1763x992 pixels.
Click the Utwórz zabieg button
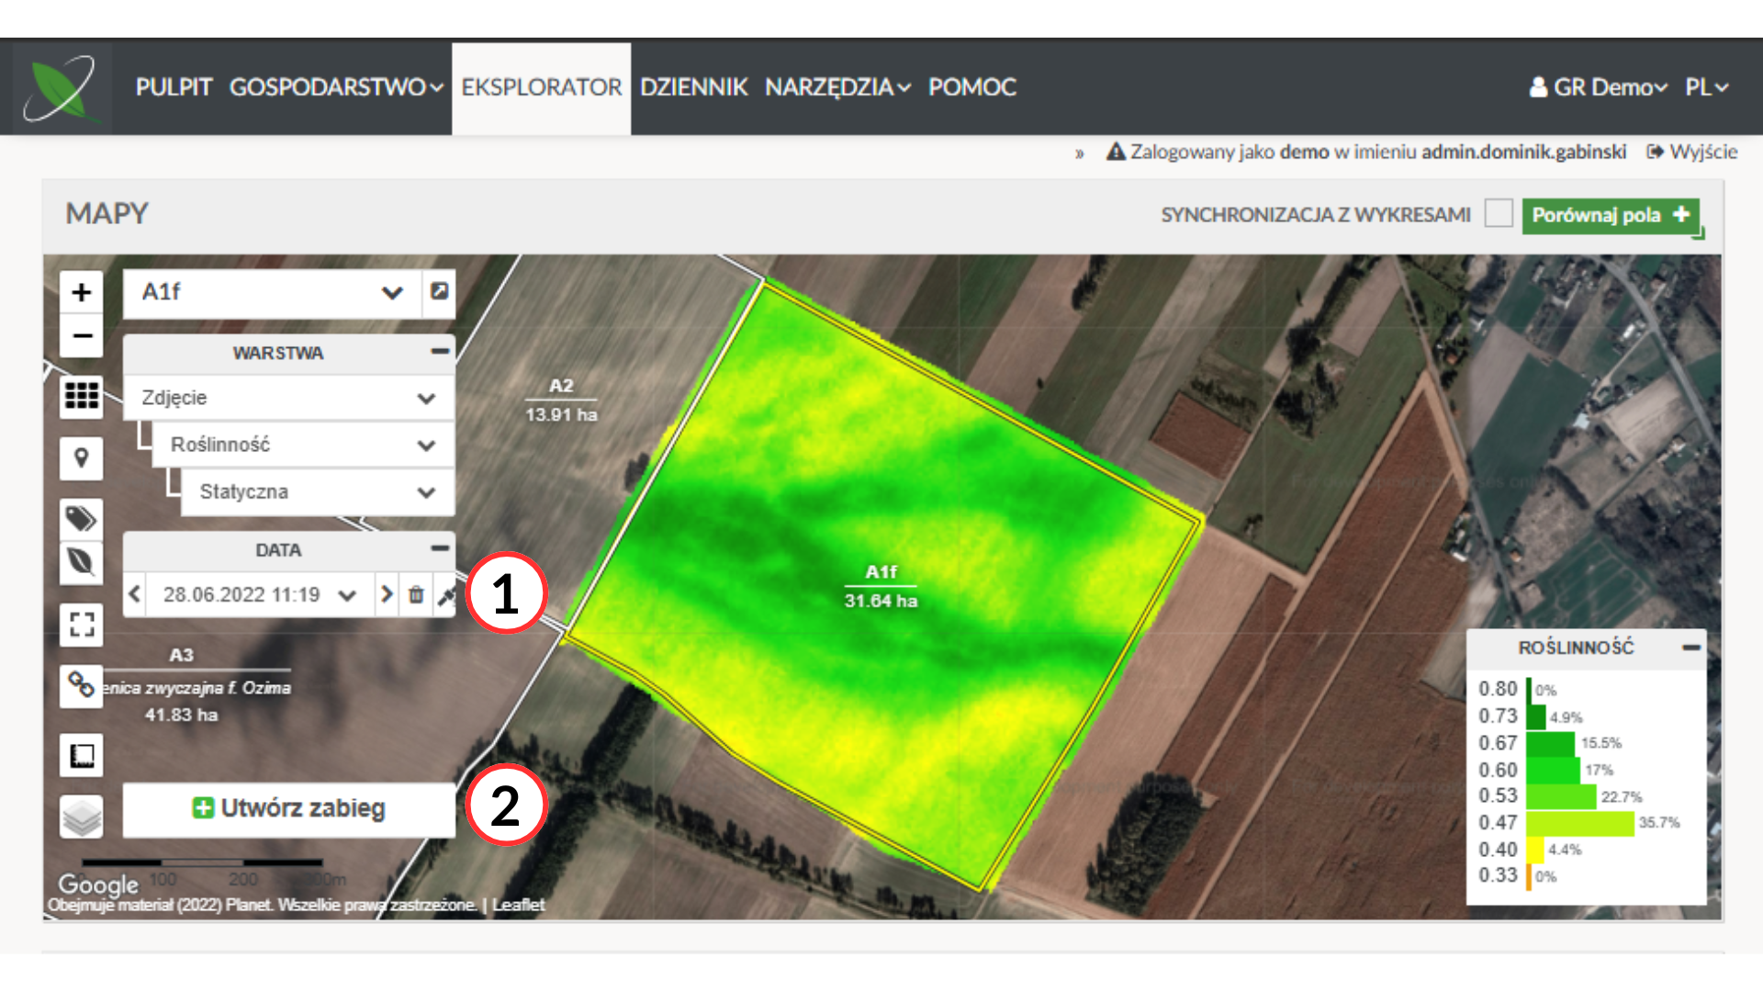pos(289,808)
